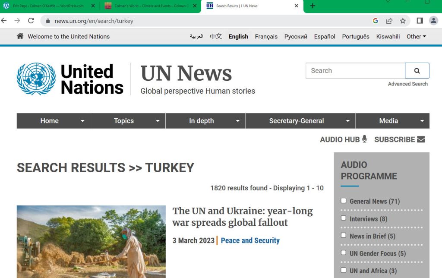The image size is (442, 278).
Task: Check the General News (71) checkbox
Action: 344,201
